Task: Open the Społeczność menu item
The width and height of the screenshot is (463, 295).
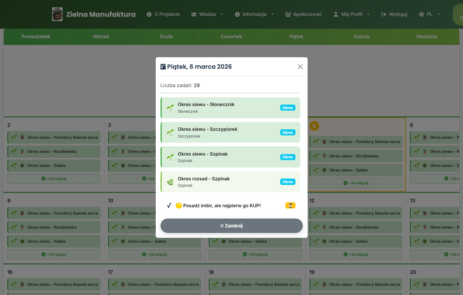Action: click(303, 14)
